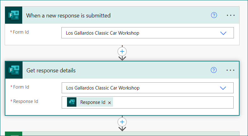This screenshot has width=248, height=136.
Task: Insert a new step below Get response details
Action: [x=122, y=122]
